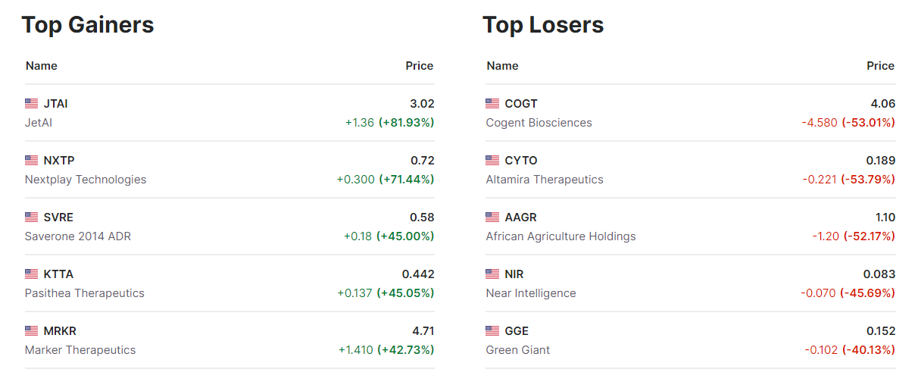Image resolution: width=918 pixels, height=388 pixels.
Task: Click the flag icon beside CYTO
Action: [x=492, y=161]
